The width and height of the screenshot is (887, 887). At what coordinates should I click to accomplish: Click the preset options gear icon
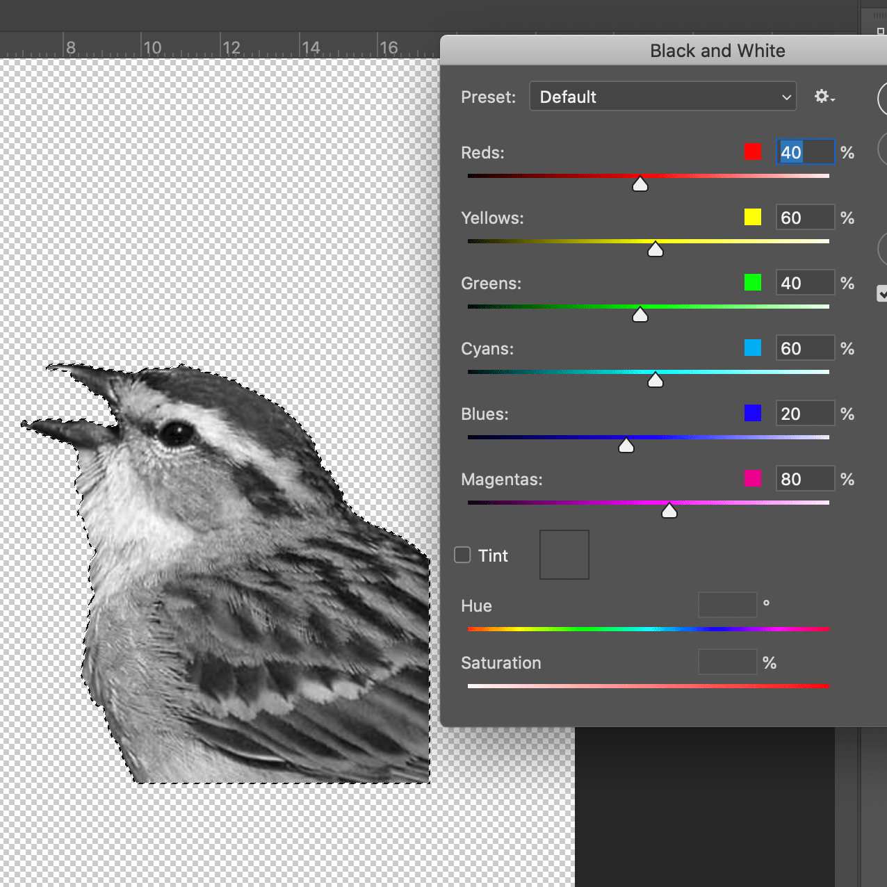click(824, 97)
